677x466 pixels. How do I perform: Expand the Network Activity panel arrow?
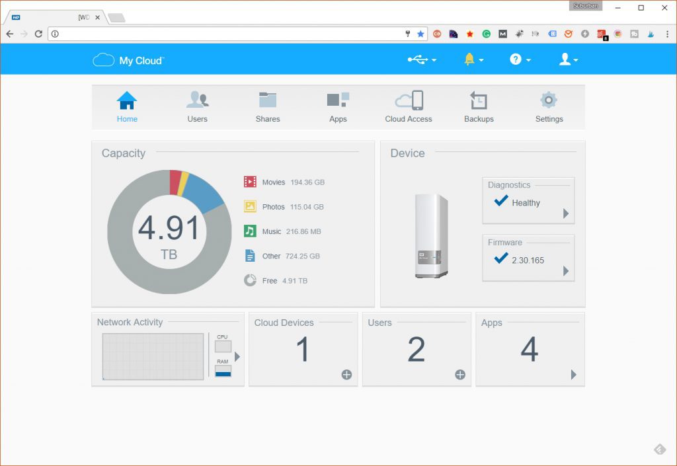pyautogui.click(x=237, y=357)
